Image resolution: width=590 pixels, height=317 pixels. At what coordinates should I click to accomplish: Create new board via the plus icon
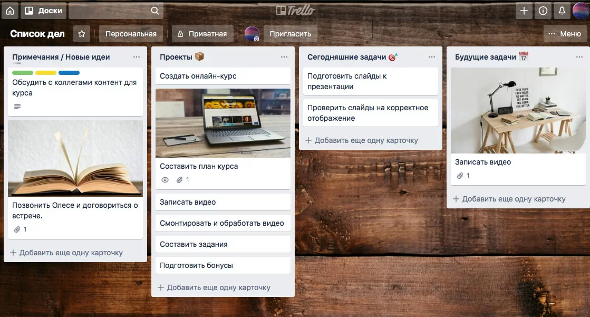point(524,11)
